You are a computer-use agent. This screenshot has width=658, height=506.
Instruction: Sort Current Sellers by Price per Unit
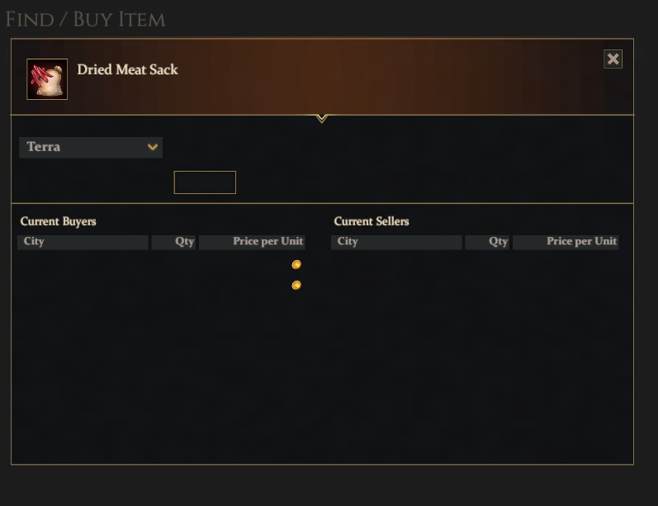click(566, 242)
